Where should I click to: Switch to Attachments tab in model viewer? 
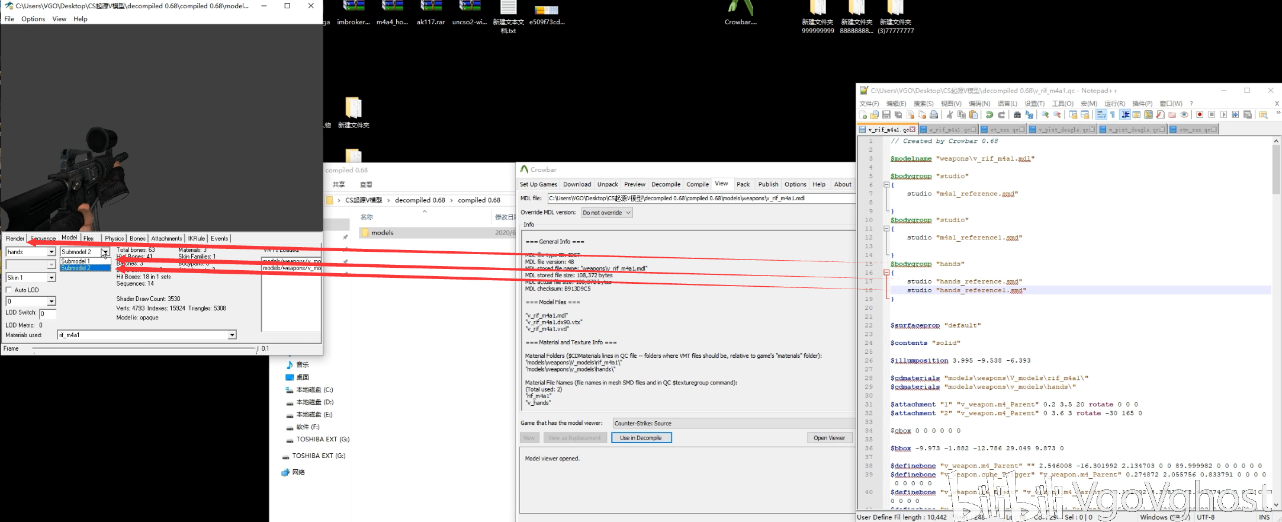point(166,239)
